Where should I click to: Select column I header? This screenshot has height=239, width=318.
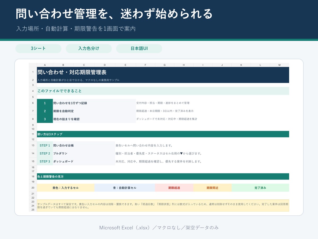coord(203,65)
